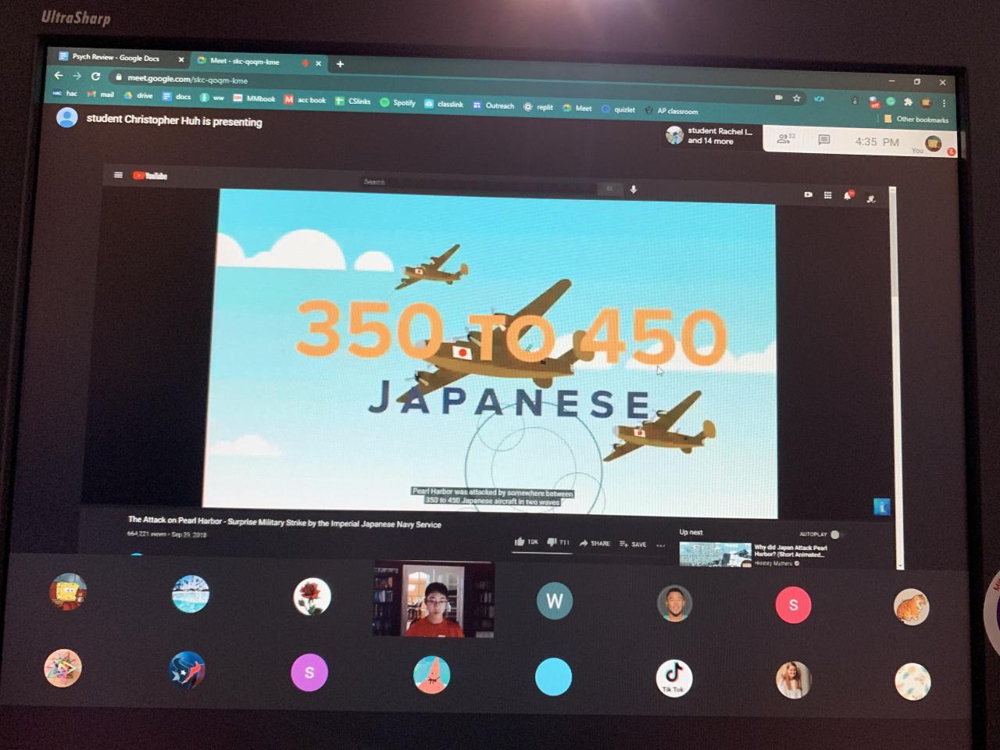Open the Spotify bookmark
This screenshot has height=750, width=1000.
398,102
